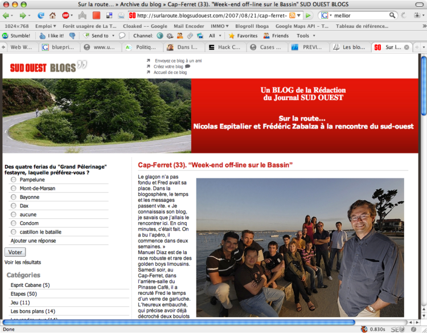Open the Adblock Plus dropdown arrow
Viewport: 427px width, 333px height.
[72, 16]
